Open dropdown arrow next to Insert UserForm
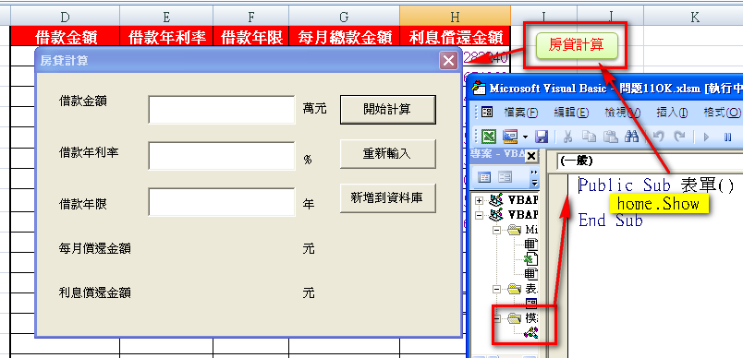 (525, 137)
